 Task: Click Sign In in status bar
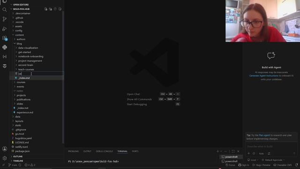[x=244, y=165]
